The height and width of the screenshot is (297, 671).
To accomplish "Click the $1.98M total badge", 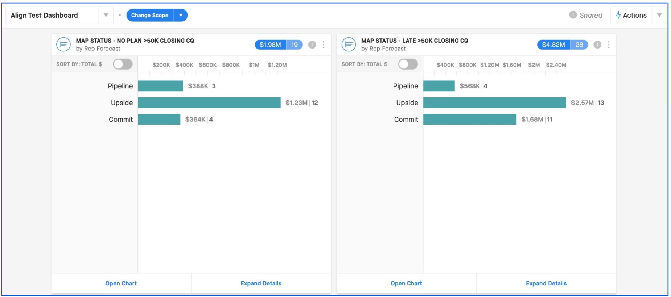I will [x=270, y=45].
